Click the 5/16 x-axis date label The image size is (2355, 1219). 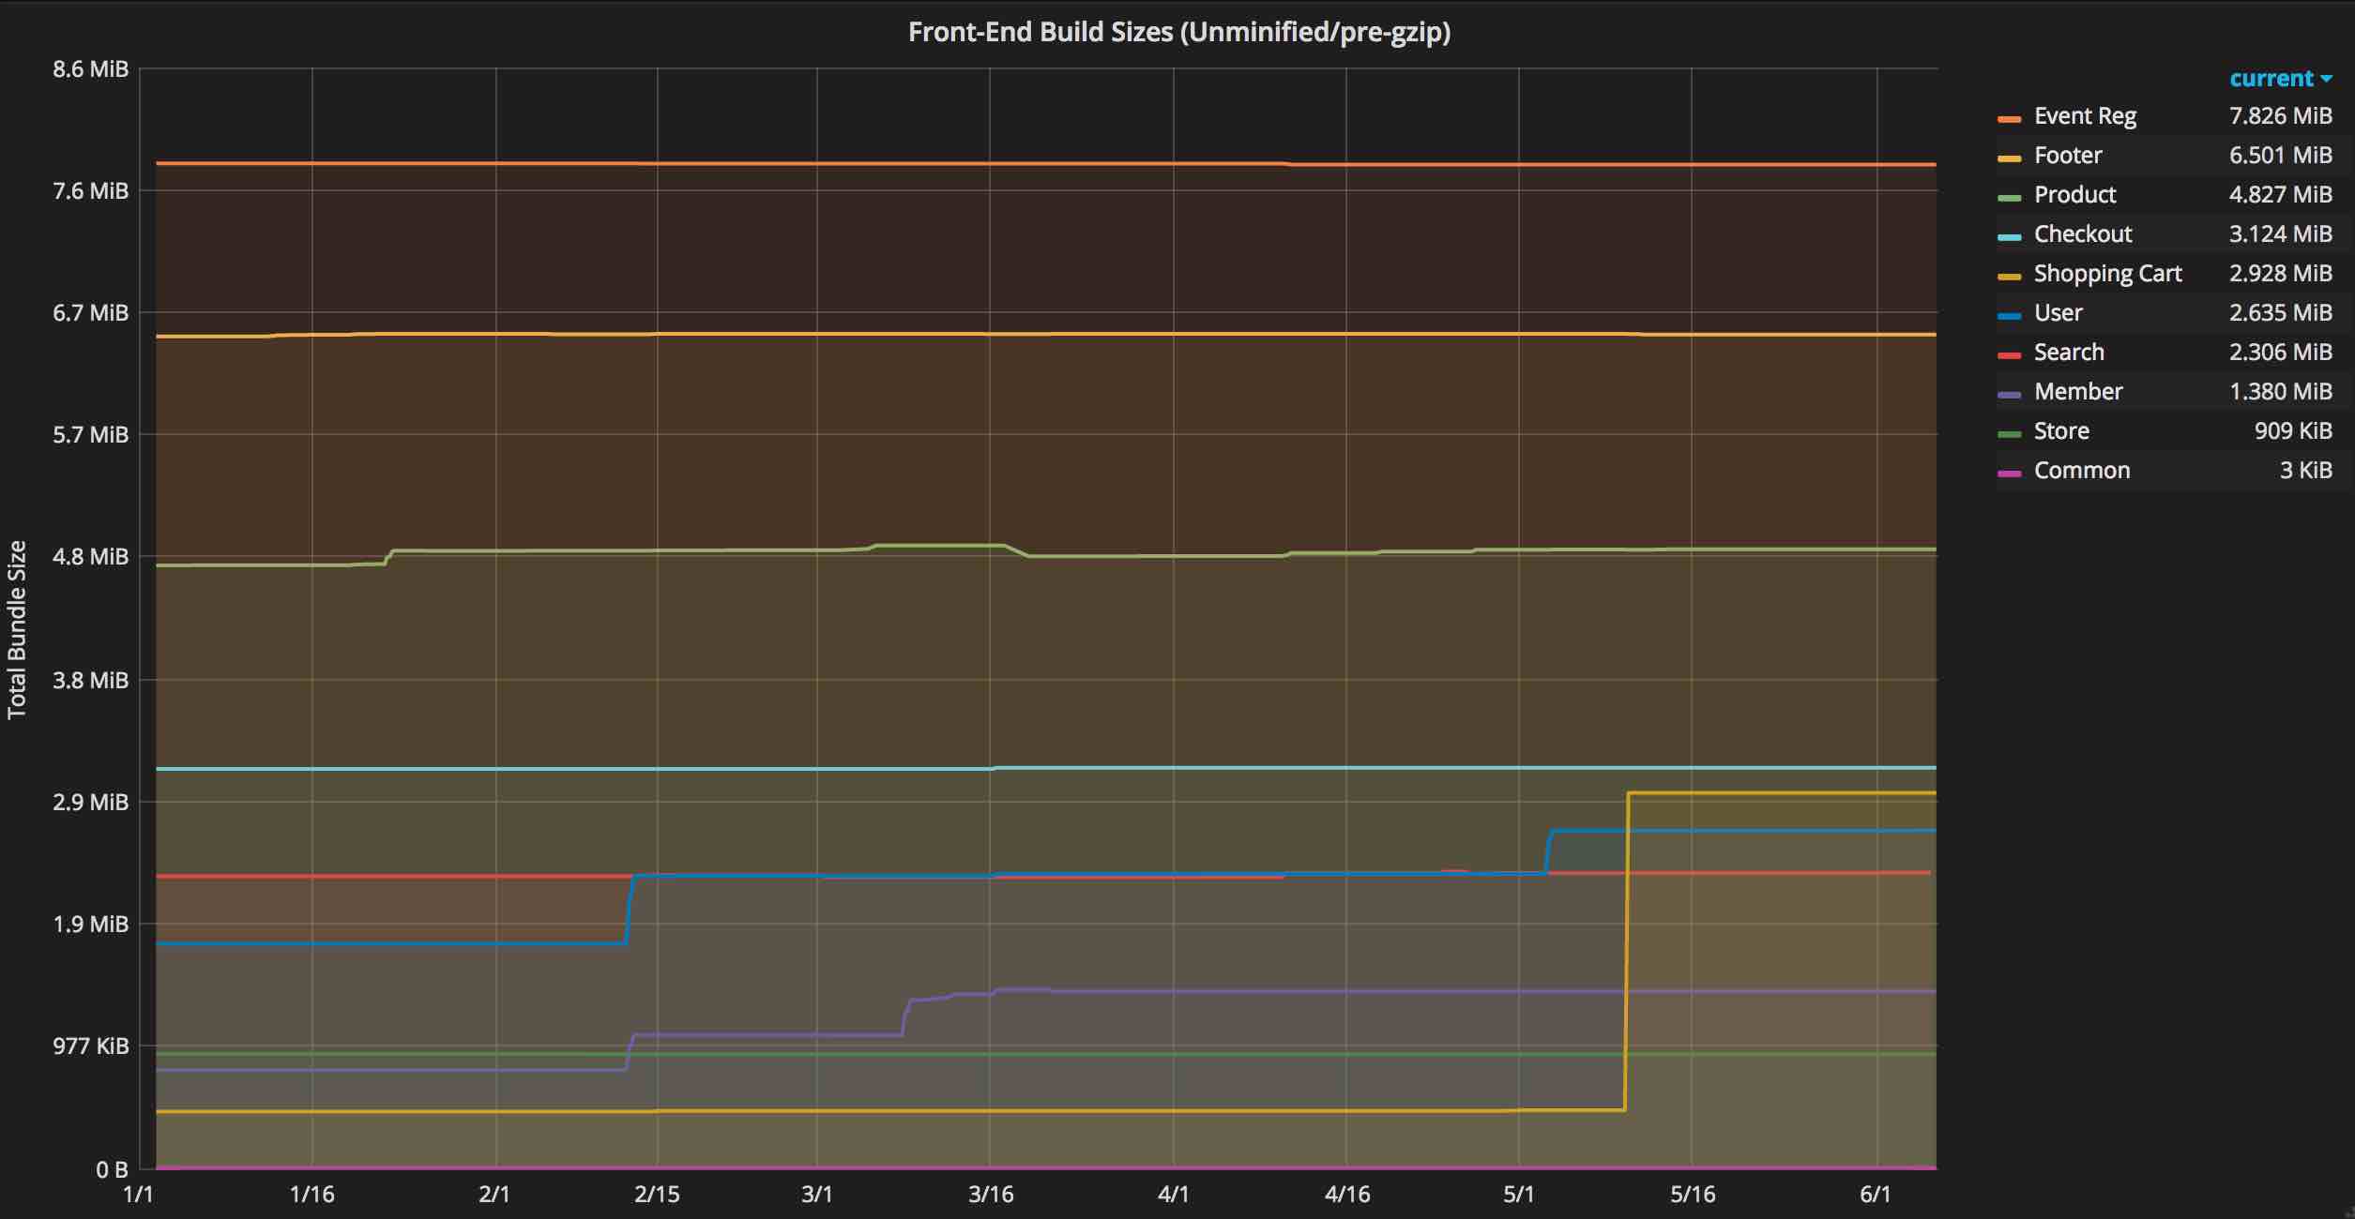click(x=1693, y=1195)
